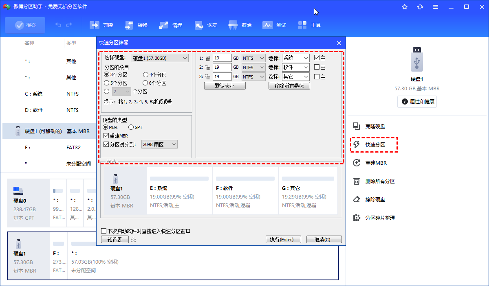Toggle 下次启动软件时直接进入快速分区窗口 checkbox
This screenshot has height=286, width=489.
104,231
